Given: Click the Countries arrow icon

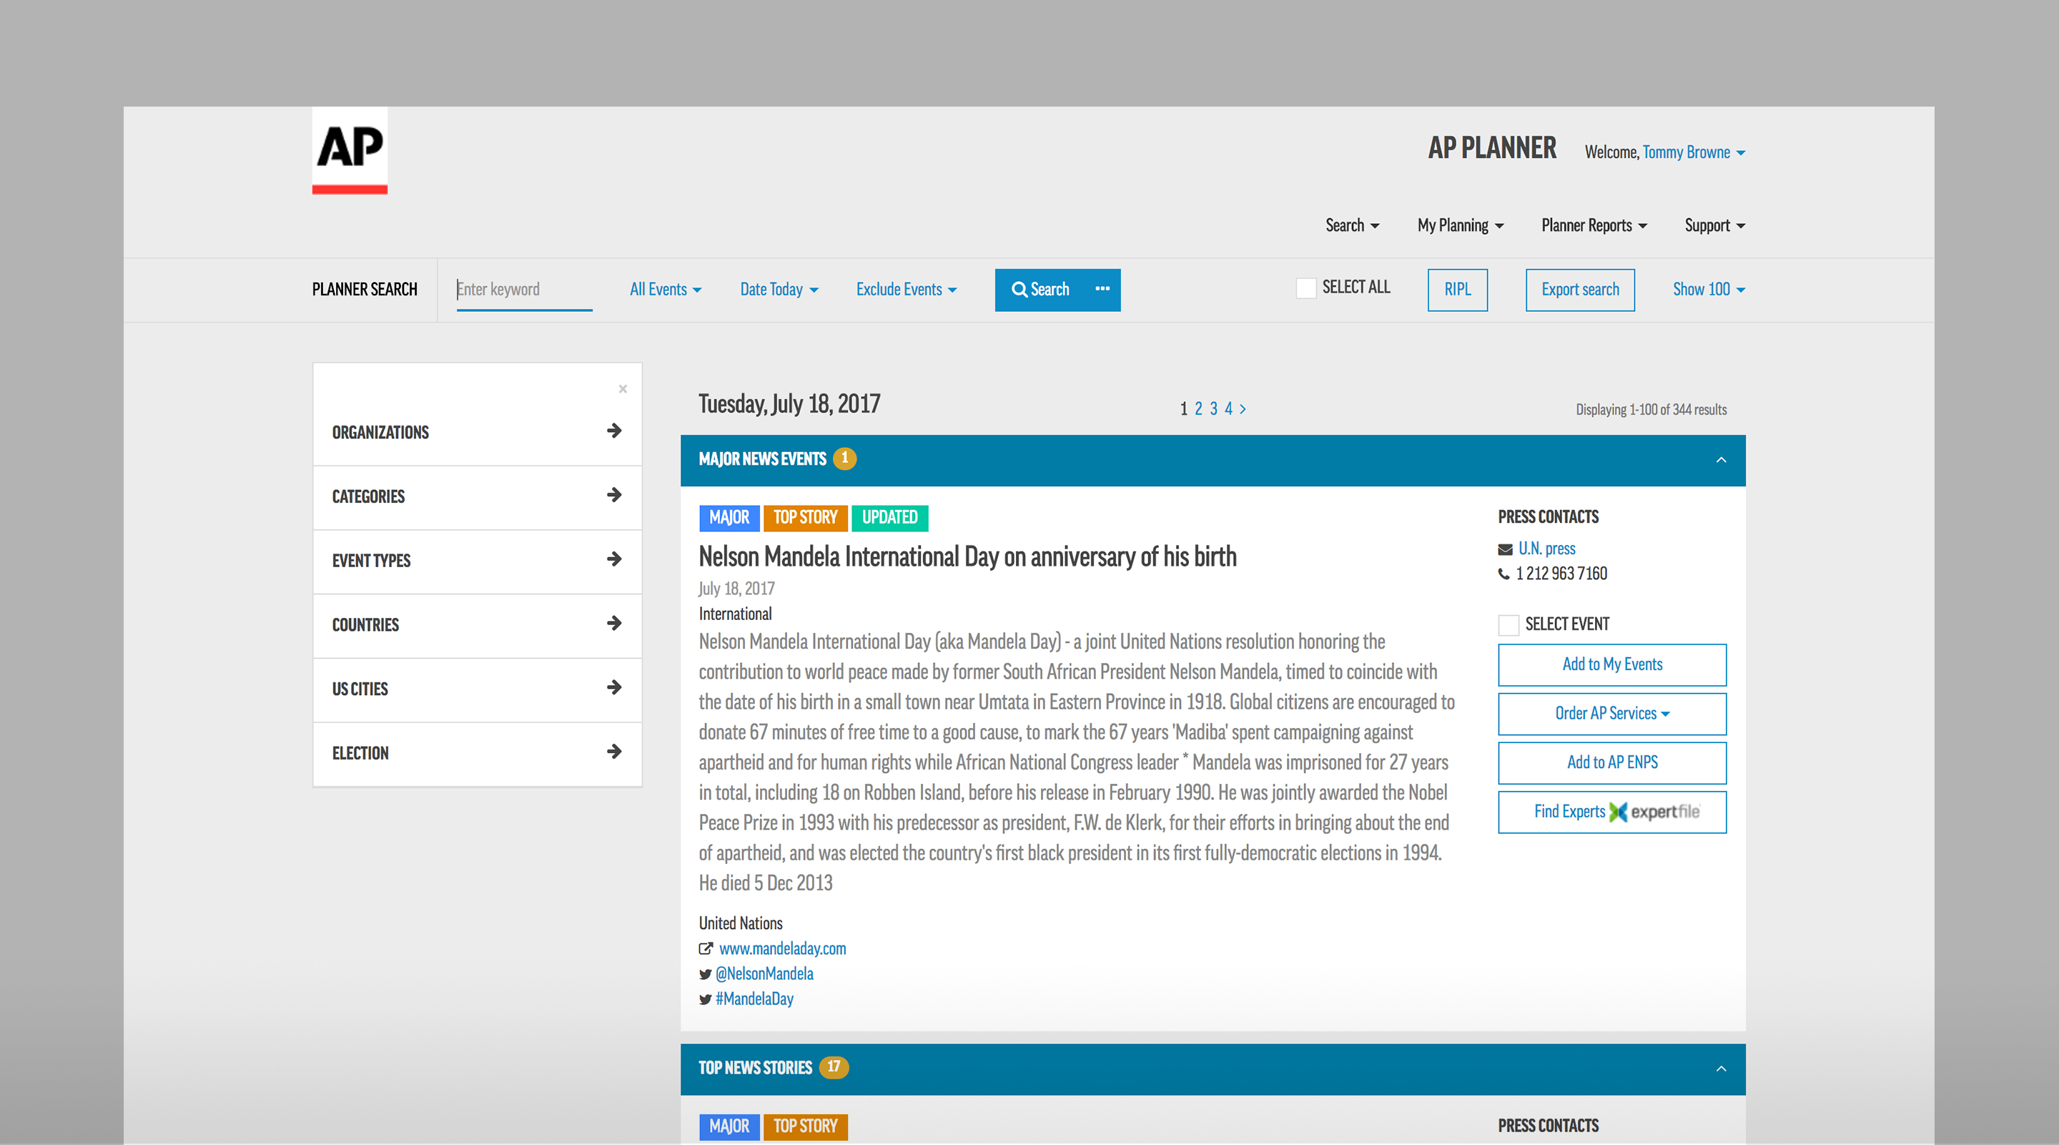Looking at the screenshot, I should [614, 623].
